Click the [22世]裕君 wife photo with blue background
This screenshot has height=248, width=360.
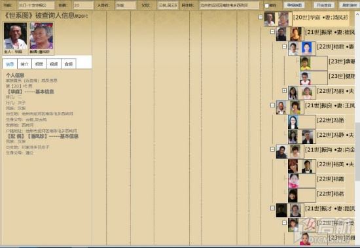click(307, 48)
